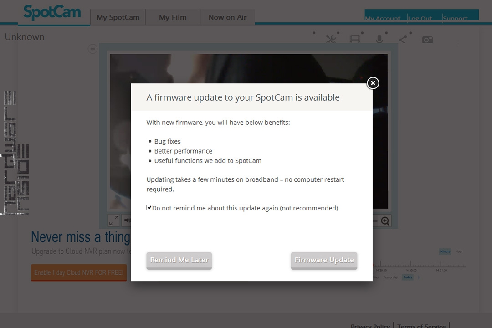The image size is (492, 328).
Task: Uncheck 'Do not remind me' checkbox
Action: click(149, 208)
